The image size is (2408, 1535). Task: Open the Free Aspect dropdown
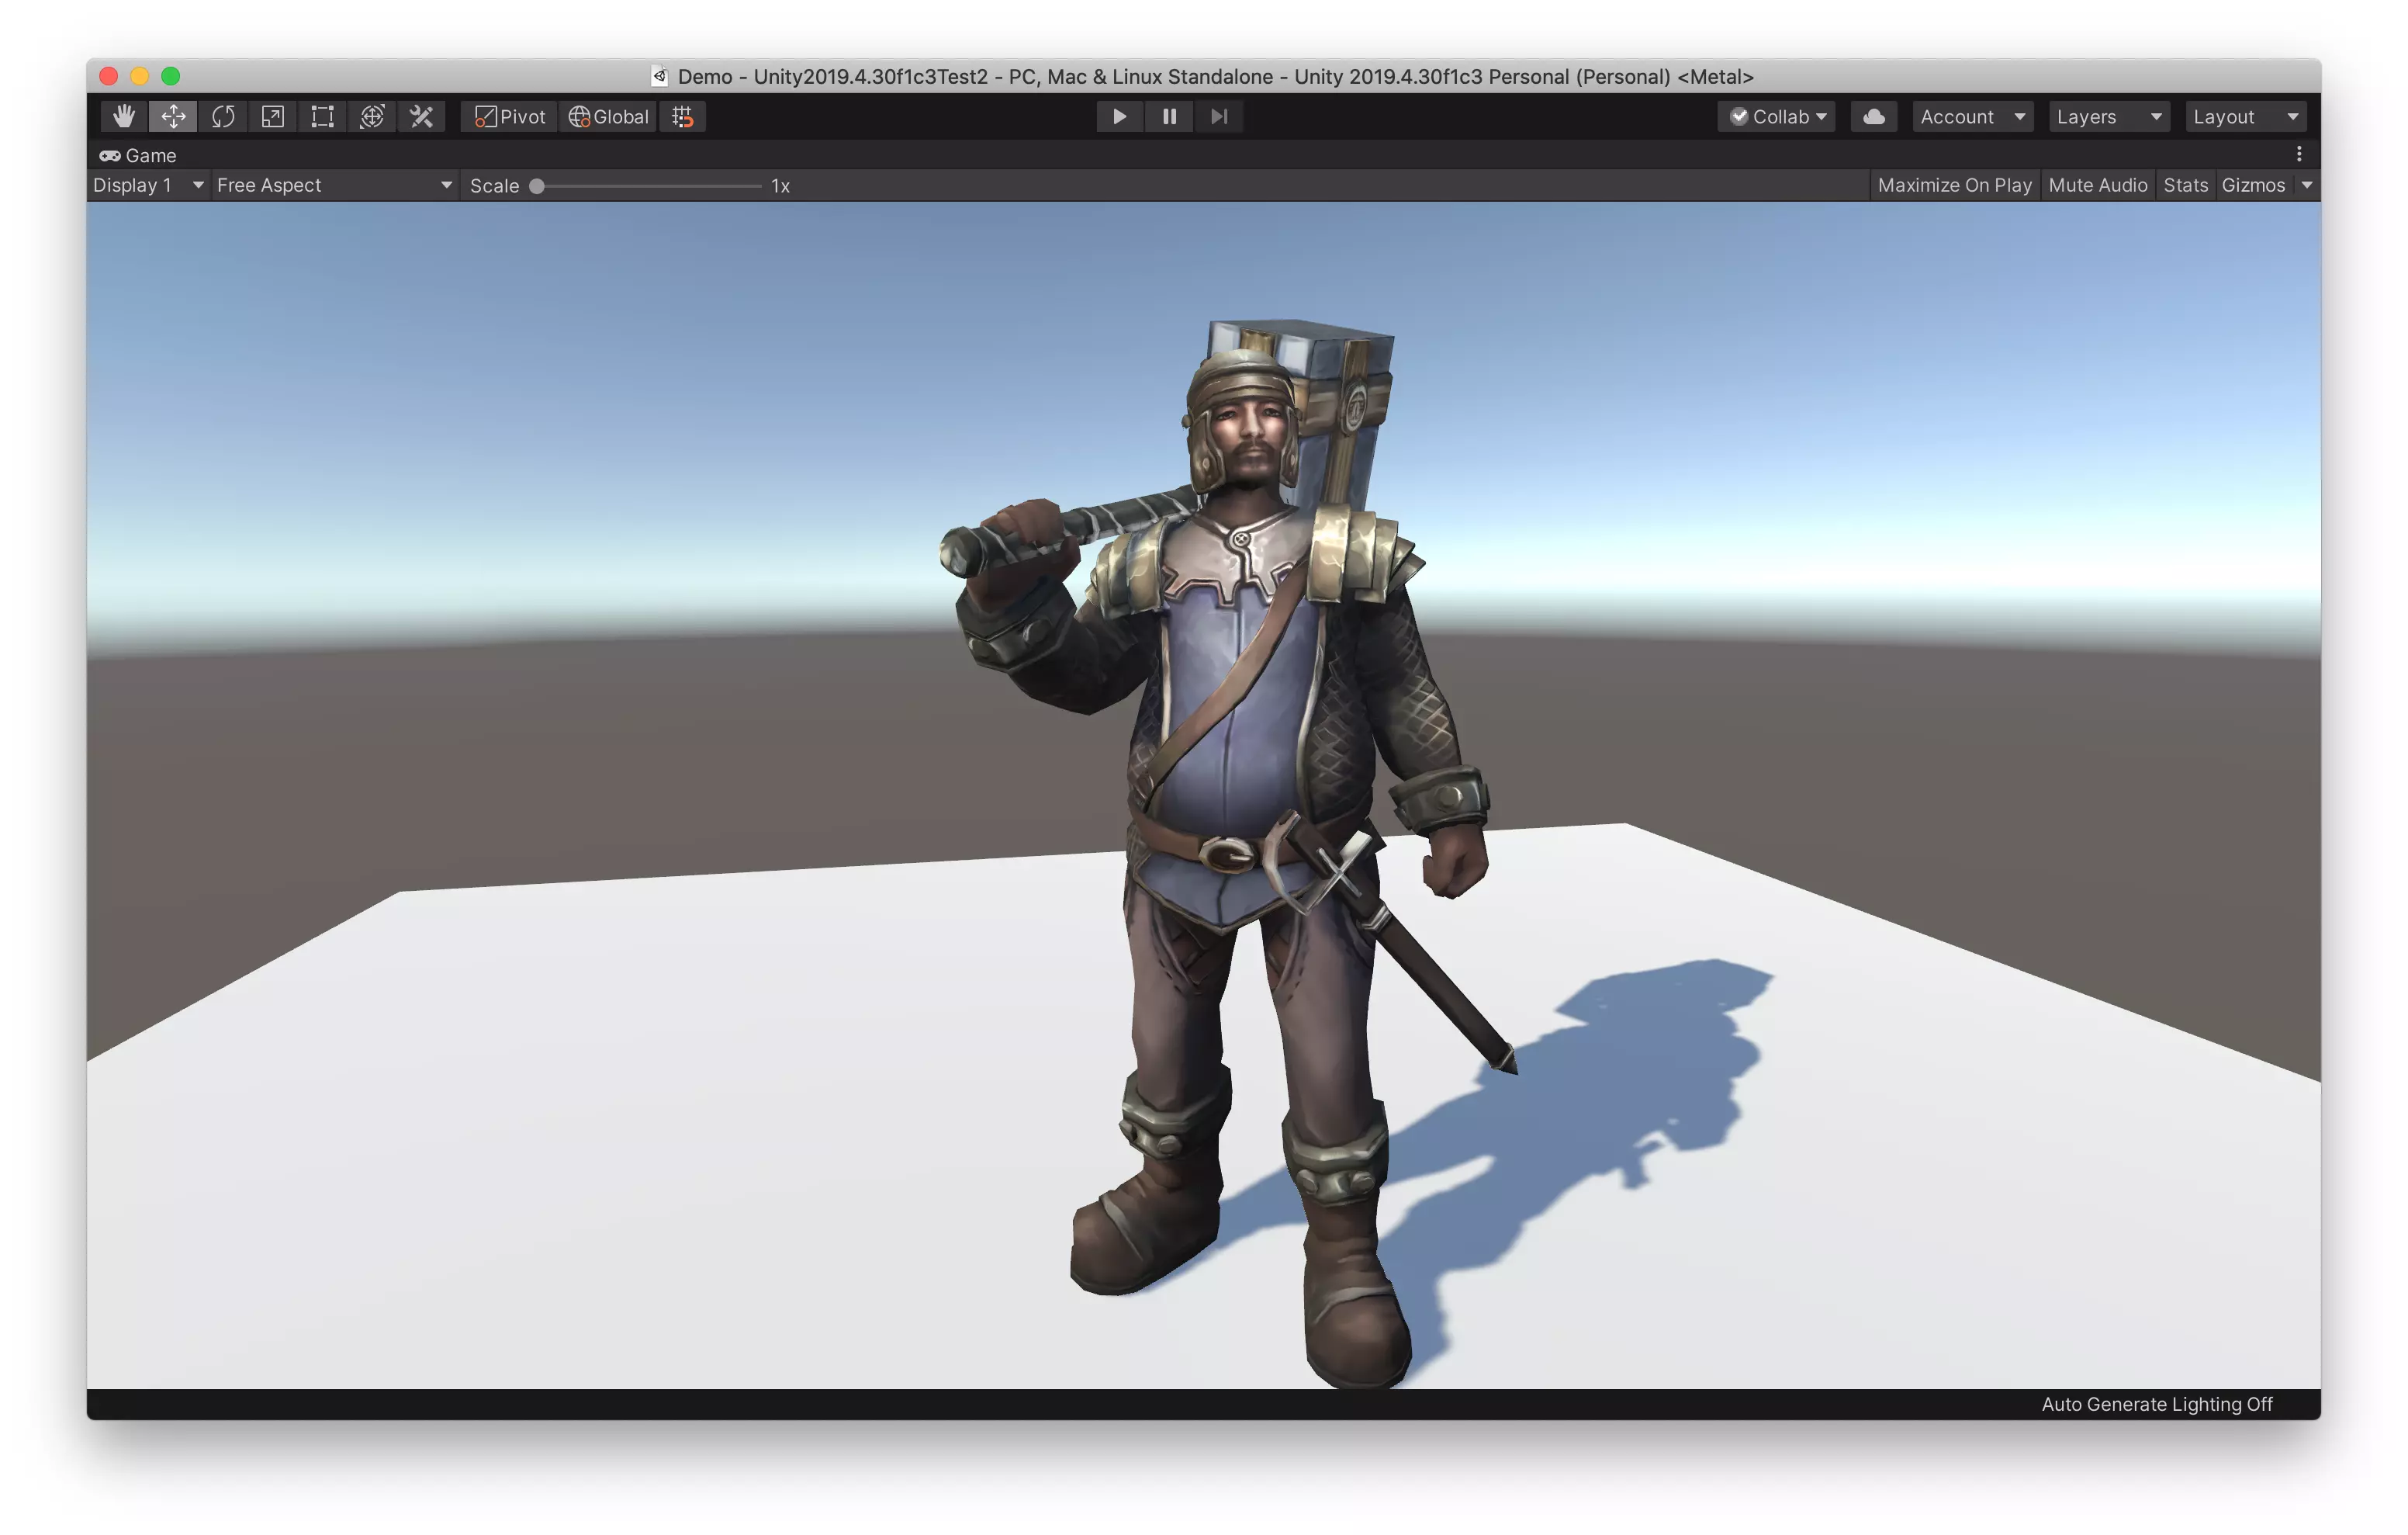pos(334,185)
